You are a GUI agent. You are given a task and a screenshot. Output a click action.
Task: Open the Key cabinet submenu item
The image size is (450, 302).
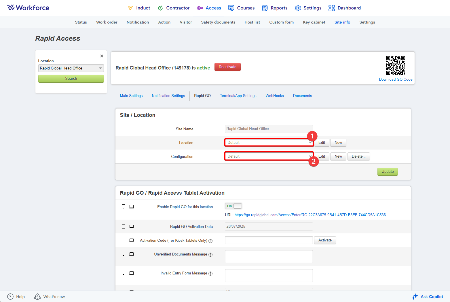pos(314,22)
